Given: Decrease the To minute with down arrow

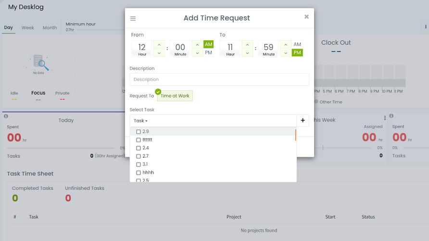Looking at the screenshot, I should tap(286, 53).
